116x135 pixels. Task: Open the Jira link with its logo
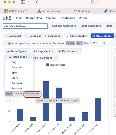[83, 18]
